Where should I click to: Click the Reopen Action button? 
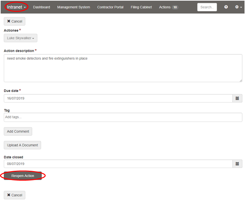(23, 176)
